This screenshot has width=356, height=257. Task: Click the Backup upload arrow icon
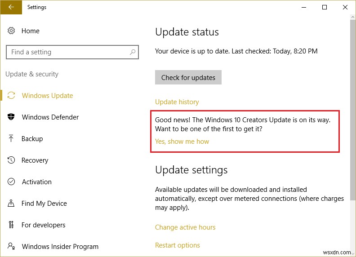click(11, 139)
